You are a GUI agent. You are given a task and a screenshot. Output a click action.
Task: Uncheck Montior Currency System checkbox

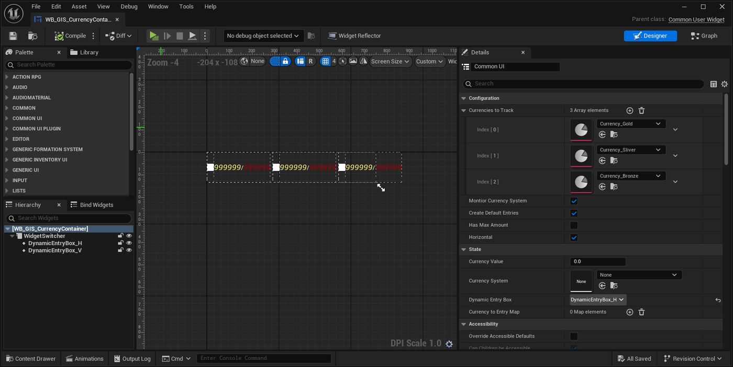(x=574, y=201)
